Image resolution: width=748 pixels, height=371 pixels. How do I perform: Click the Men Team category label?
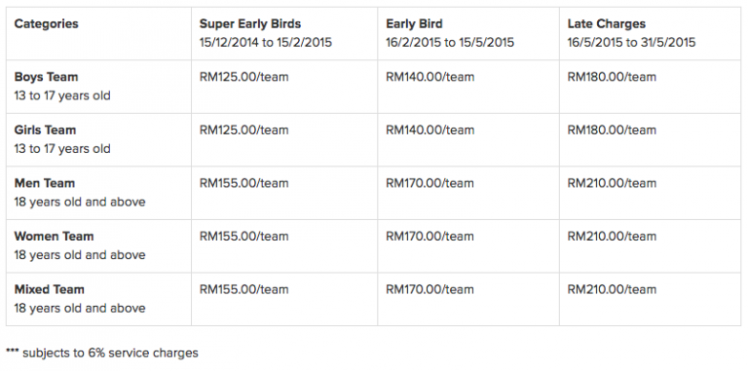[45, 183]
